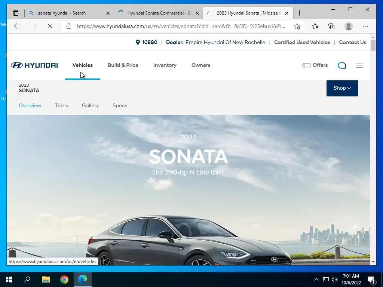
Task: Open the Favorites list icon
Action: tap(315, 26)
